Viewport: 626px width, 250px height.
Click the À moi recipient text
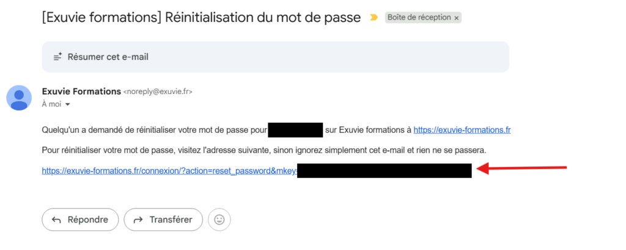(x=51, y=104)
